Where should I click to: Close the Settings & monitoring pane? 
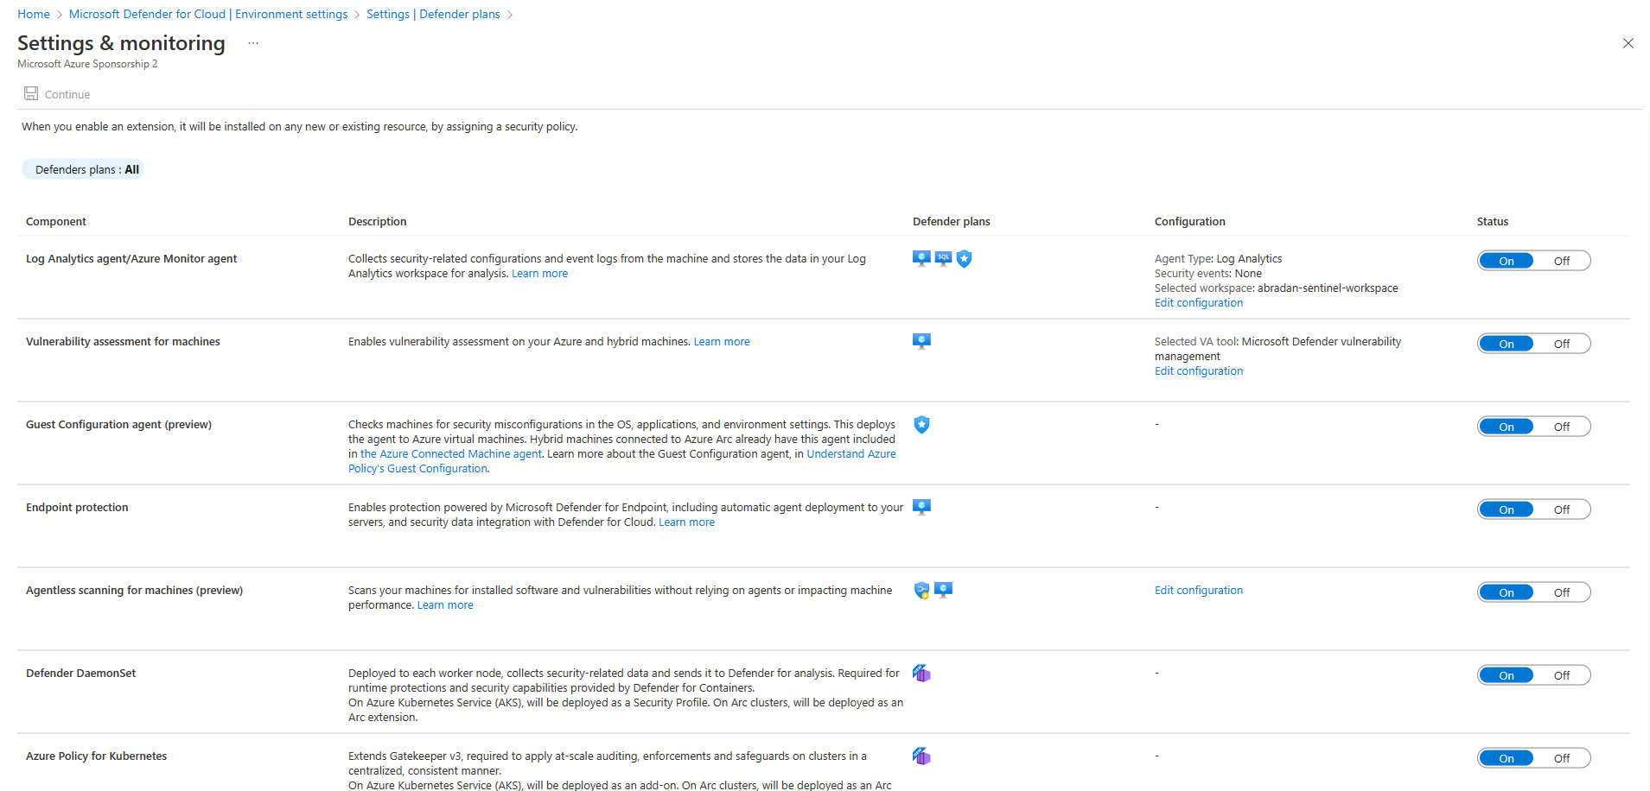[1628, 43]
